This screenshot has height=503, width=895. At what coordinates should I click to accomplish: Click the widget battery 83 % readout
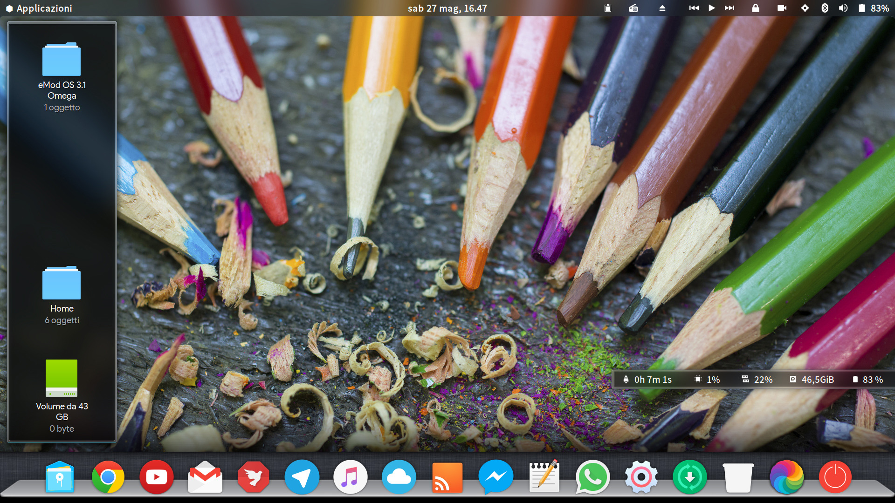[x=868, y=380]
